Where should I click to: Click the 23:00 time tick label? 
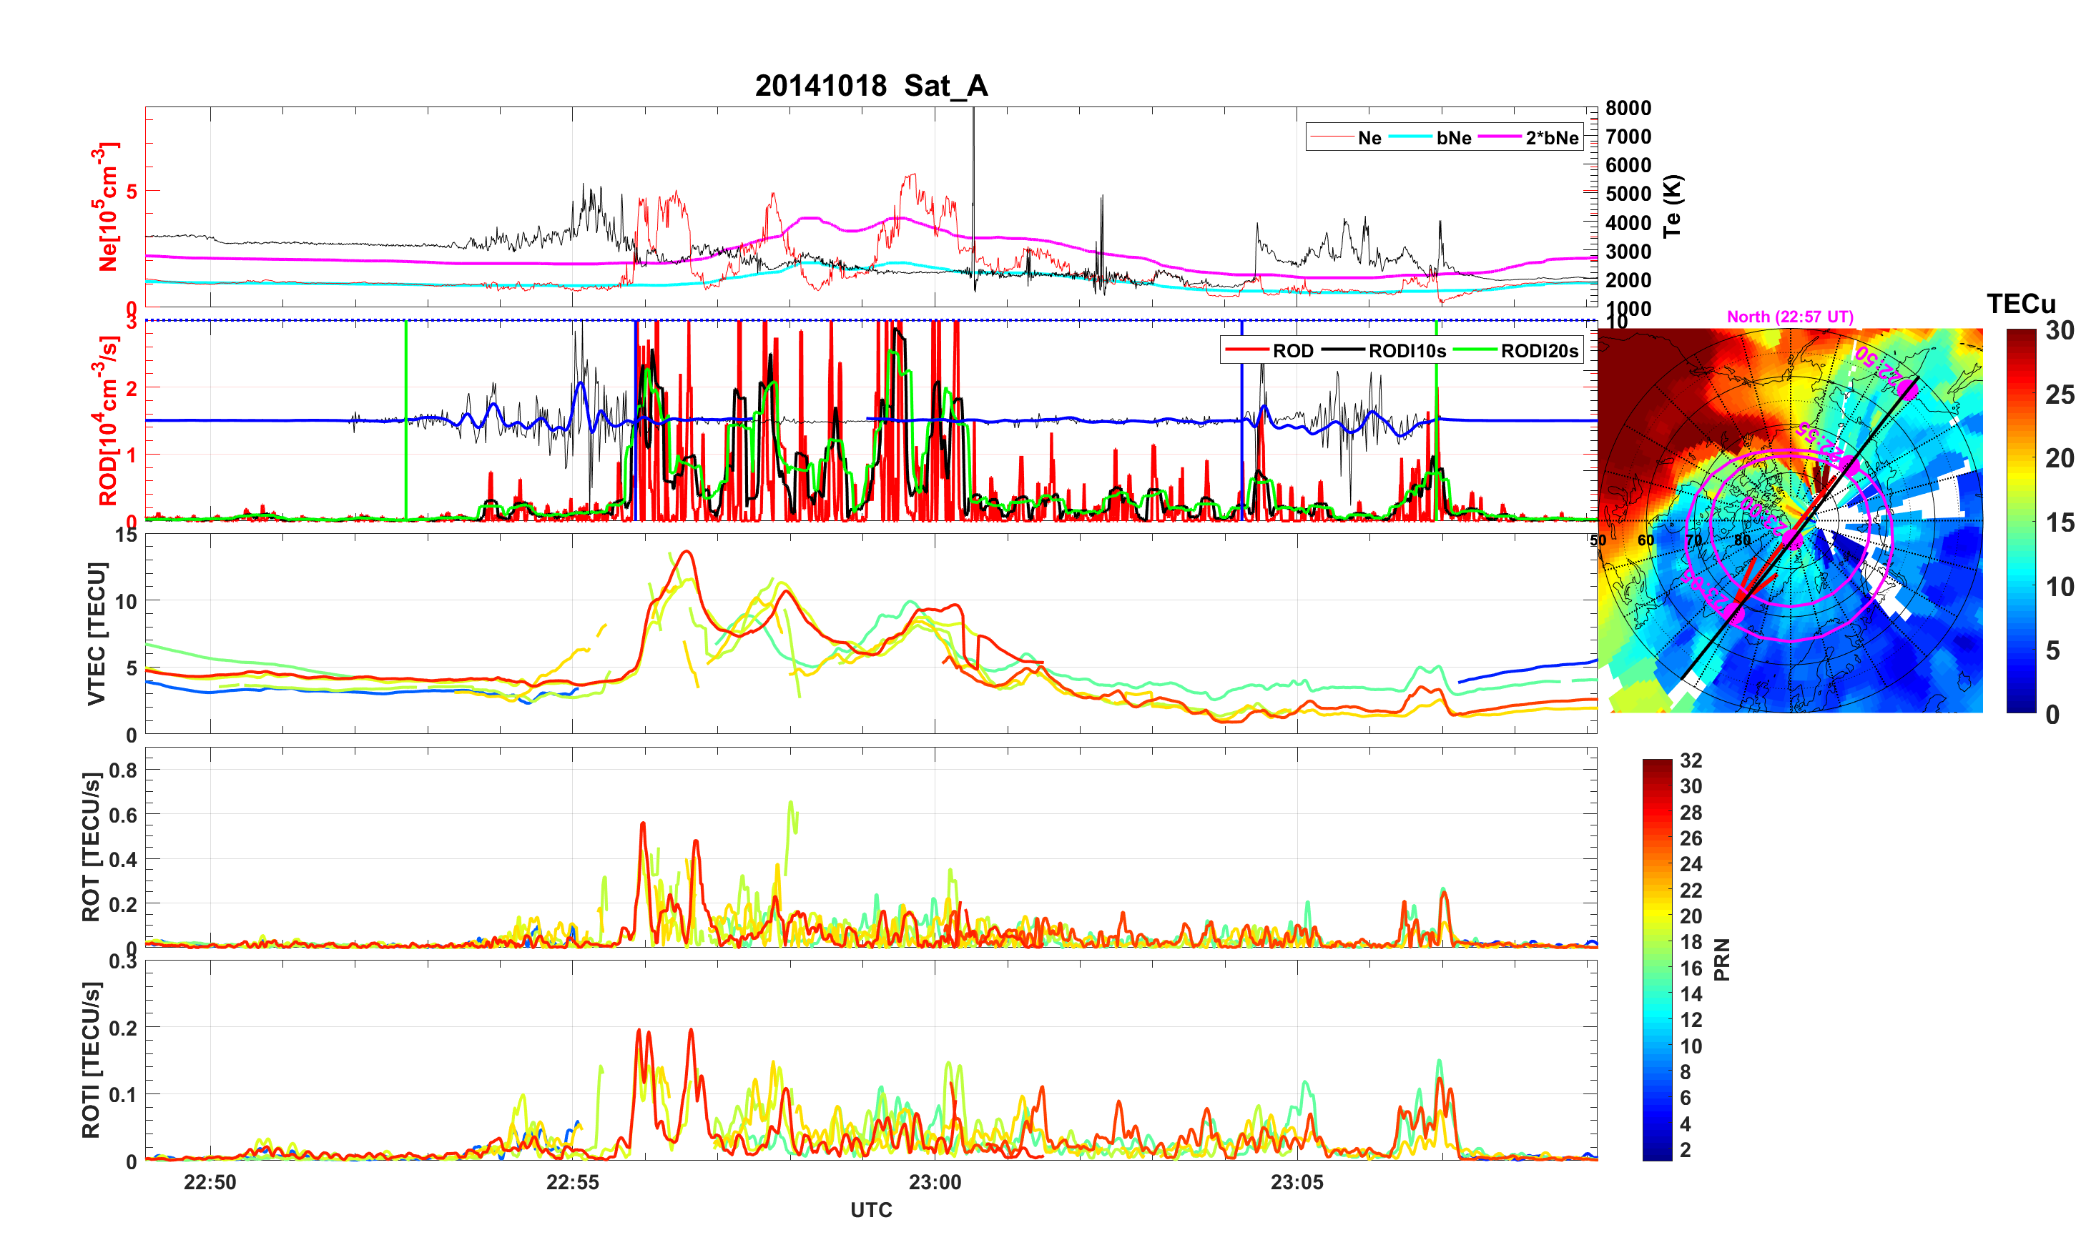pos(935,1181)
